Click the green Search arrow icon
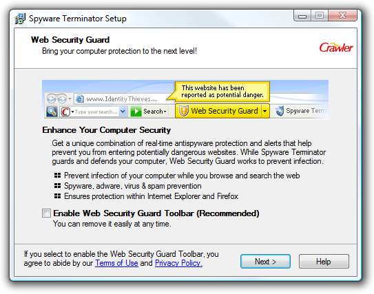Viewport: 374px width, 294px height. (136, 112)
